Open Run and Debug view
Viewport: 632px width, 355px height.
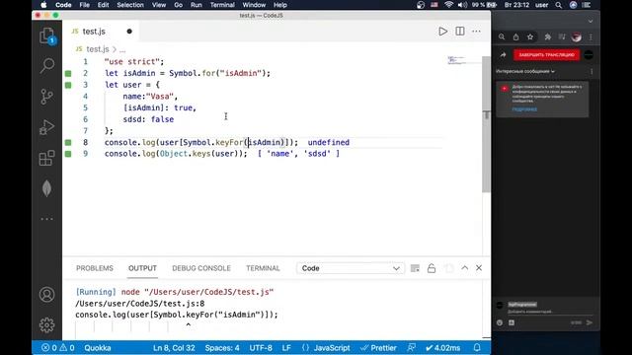46,127
